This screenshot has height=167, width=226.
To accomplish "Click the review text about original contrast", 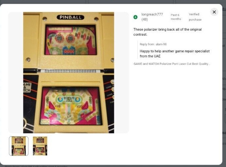I will pyautogui.click(x=167, y=32).
